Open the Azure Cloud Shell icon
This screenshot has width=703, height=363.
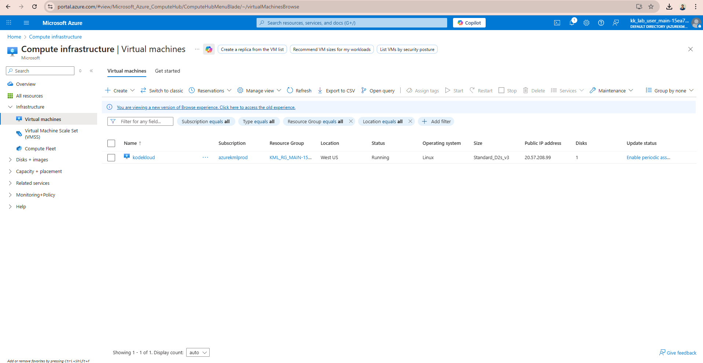[557, 23]
